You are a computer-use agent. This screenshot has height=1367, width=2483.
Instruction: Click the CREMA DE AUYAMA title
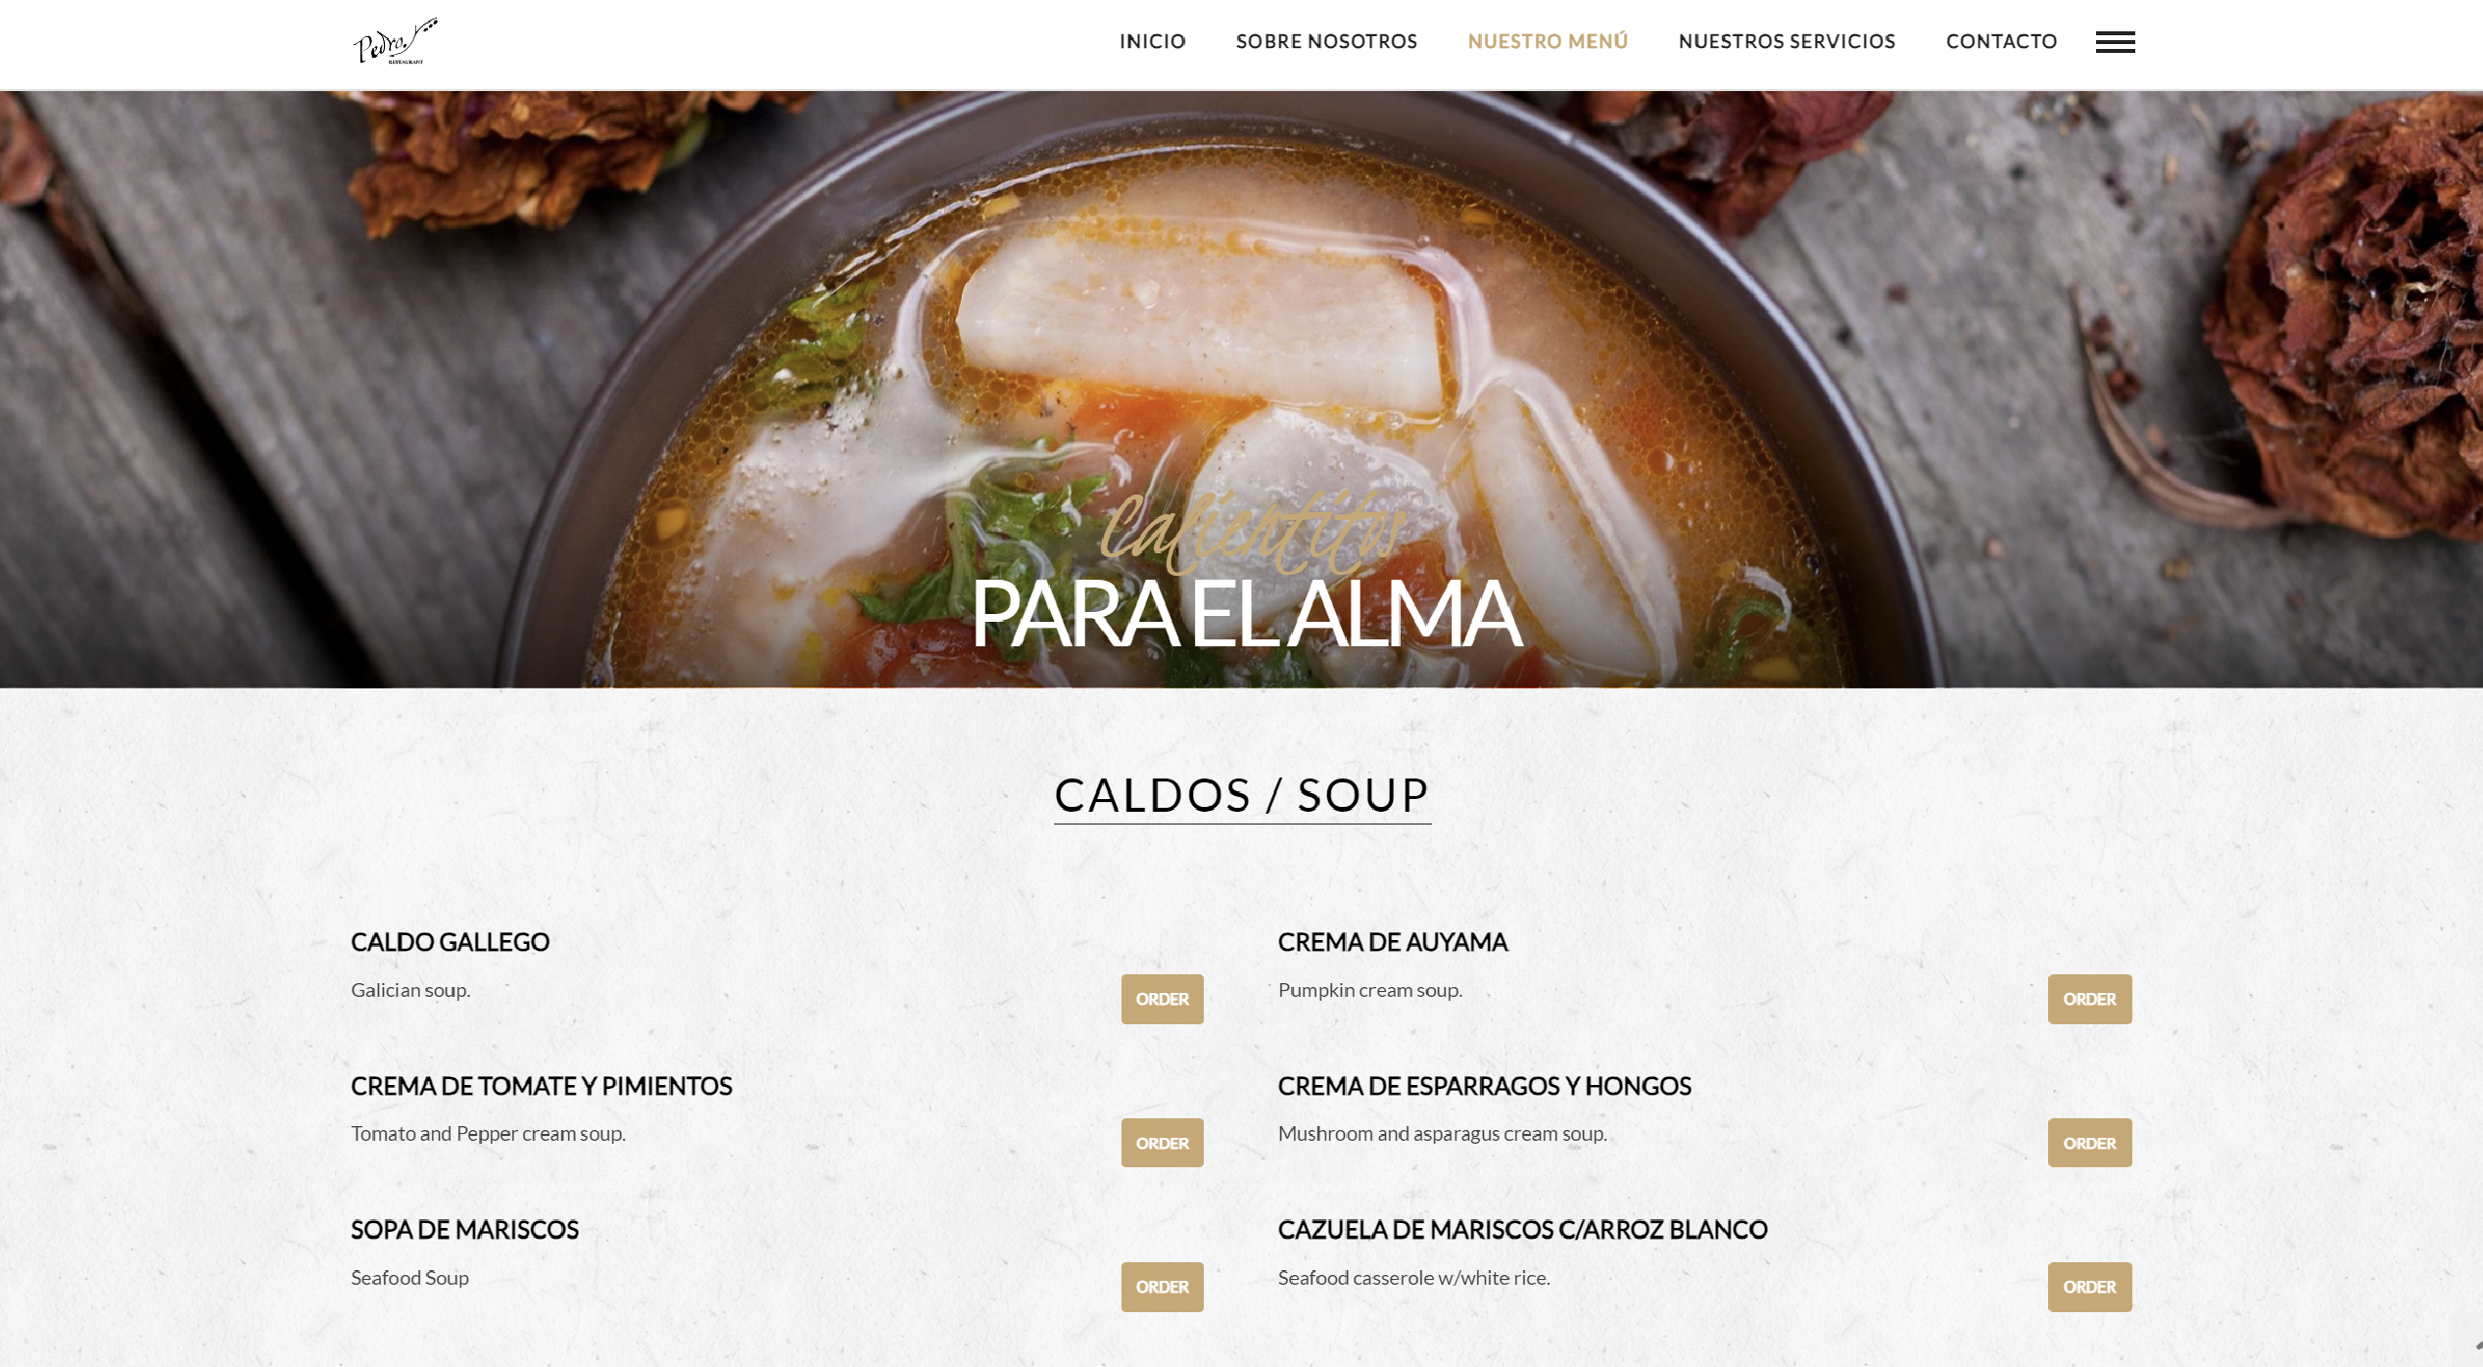(x=1392, y=942)
